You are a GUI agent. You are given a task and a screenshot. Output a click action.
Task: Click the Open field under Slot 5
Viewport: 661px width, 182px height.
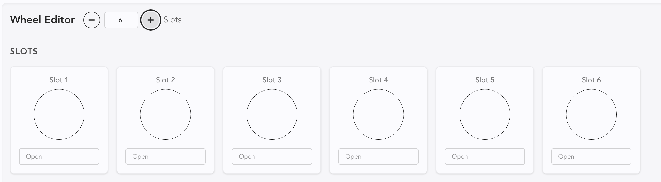[485, 156]
